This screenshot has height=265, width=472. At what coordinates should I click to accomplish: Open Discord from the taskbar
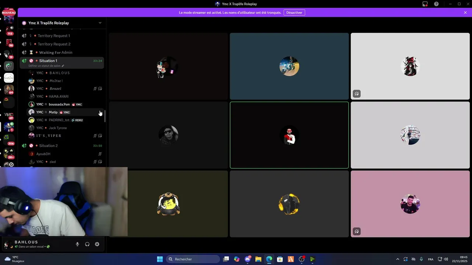click(x=248, y=259)
